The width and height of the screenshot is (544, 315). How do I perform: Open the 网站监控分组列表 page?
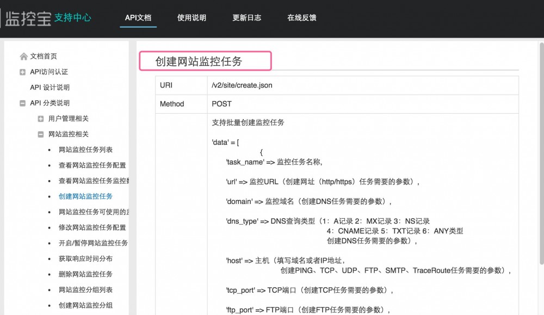82,289
